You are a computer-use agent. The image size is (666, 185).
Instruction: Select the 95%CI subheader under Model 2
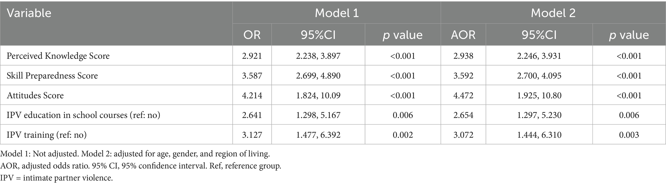click(539, 35)
